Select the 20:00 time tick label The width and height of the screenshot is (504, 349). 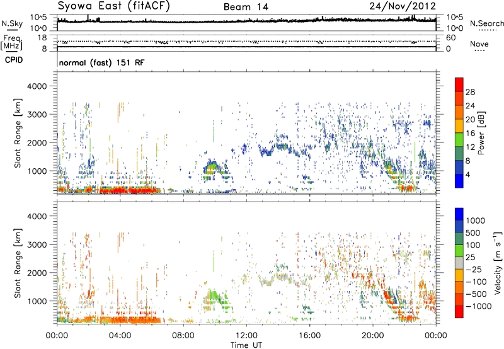tap(372, 336)
